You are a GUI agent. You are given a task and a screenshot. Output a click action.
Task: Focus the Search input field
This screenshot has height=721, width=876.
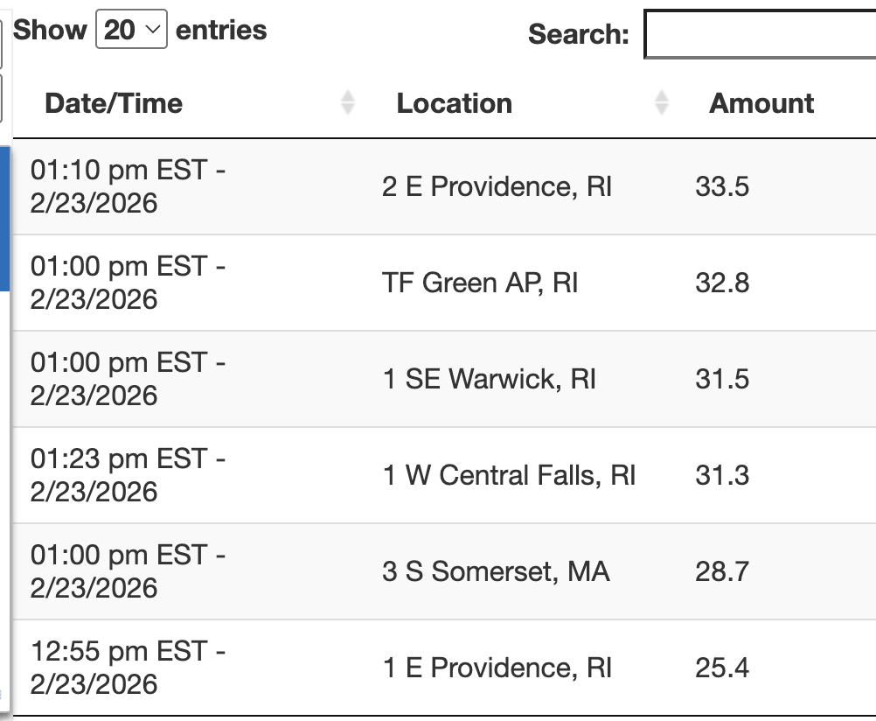click(759, 35)
